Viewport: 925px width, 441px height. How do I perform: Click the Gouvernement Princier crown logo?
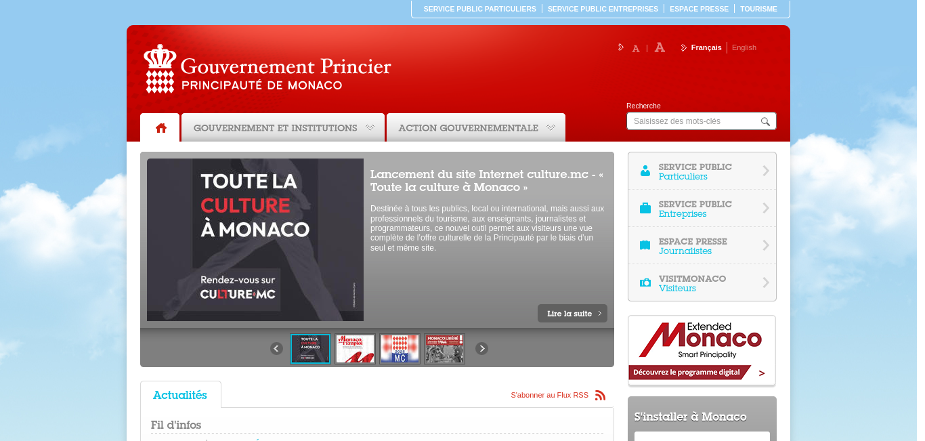click(160, 68)
